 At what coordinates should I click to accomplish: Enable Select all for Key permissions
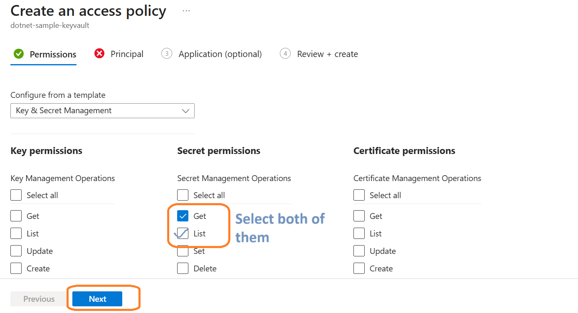click(16, 195)
